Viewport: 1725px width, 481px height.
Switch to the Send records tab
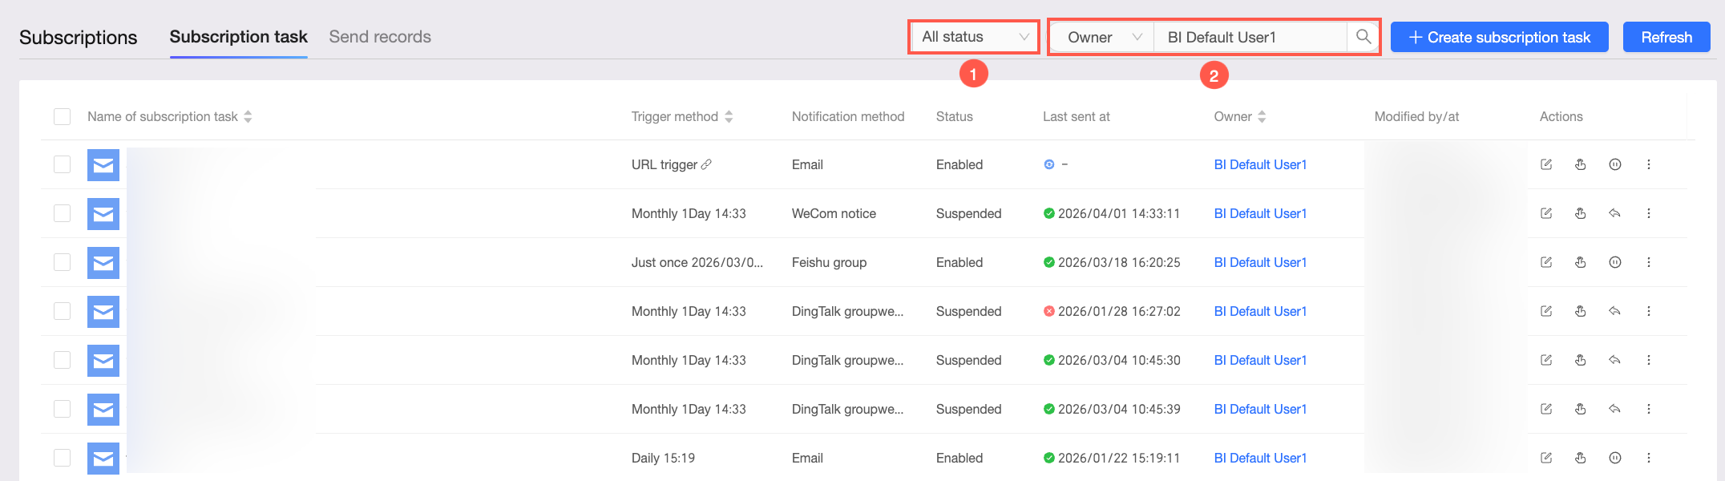point(380,37)
